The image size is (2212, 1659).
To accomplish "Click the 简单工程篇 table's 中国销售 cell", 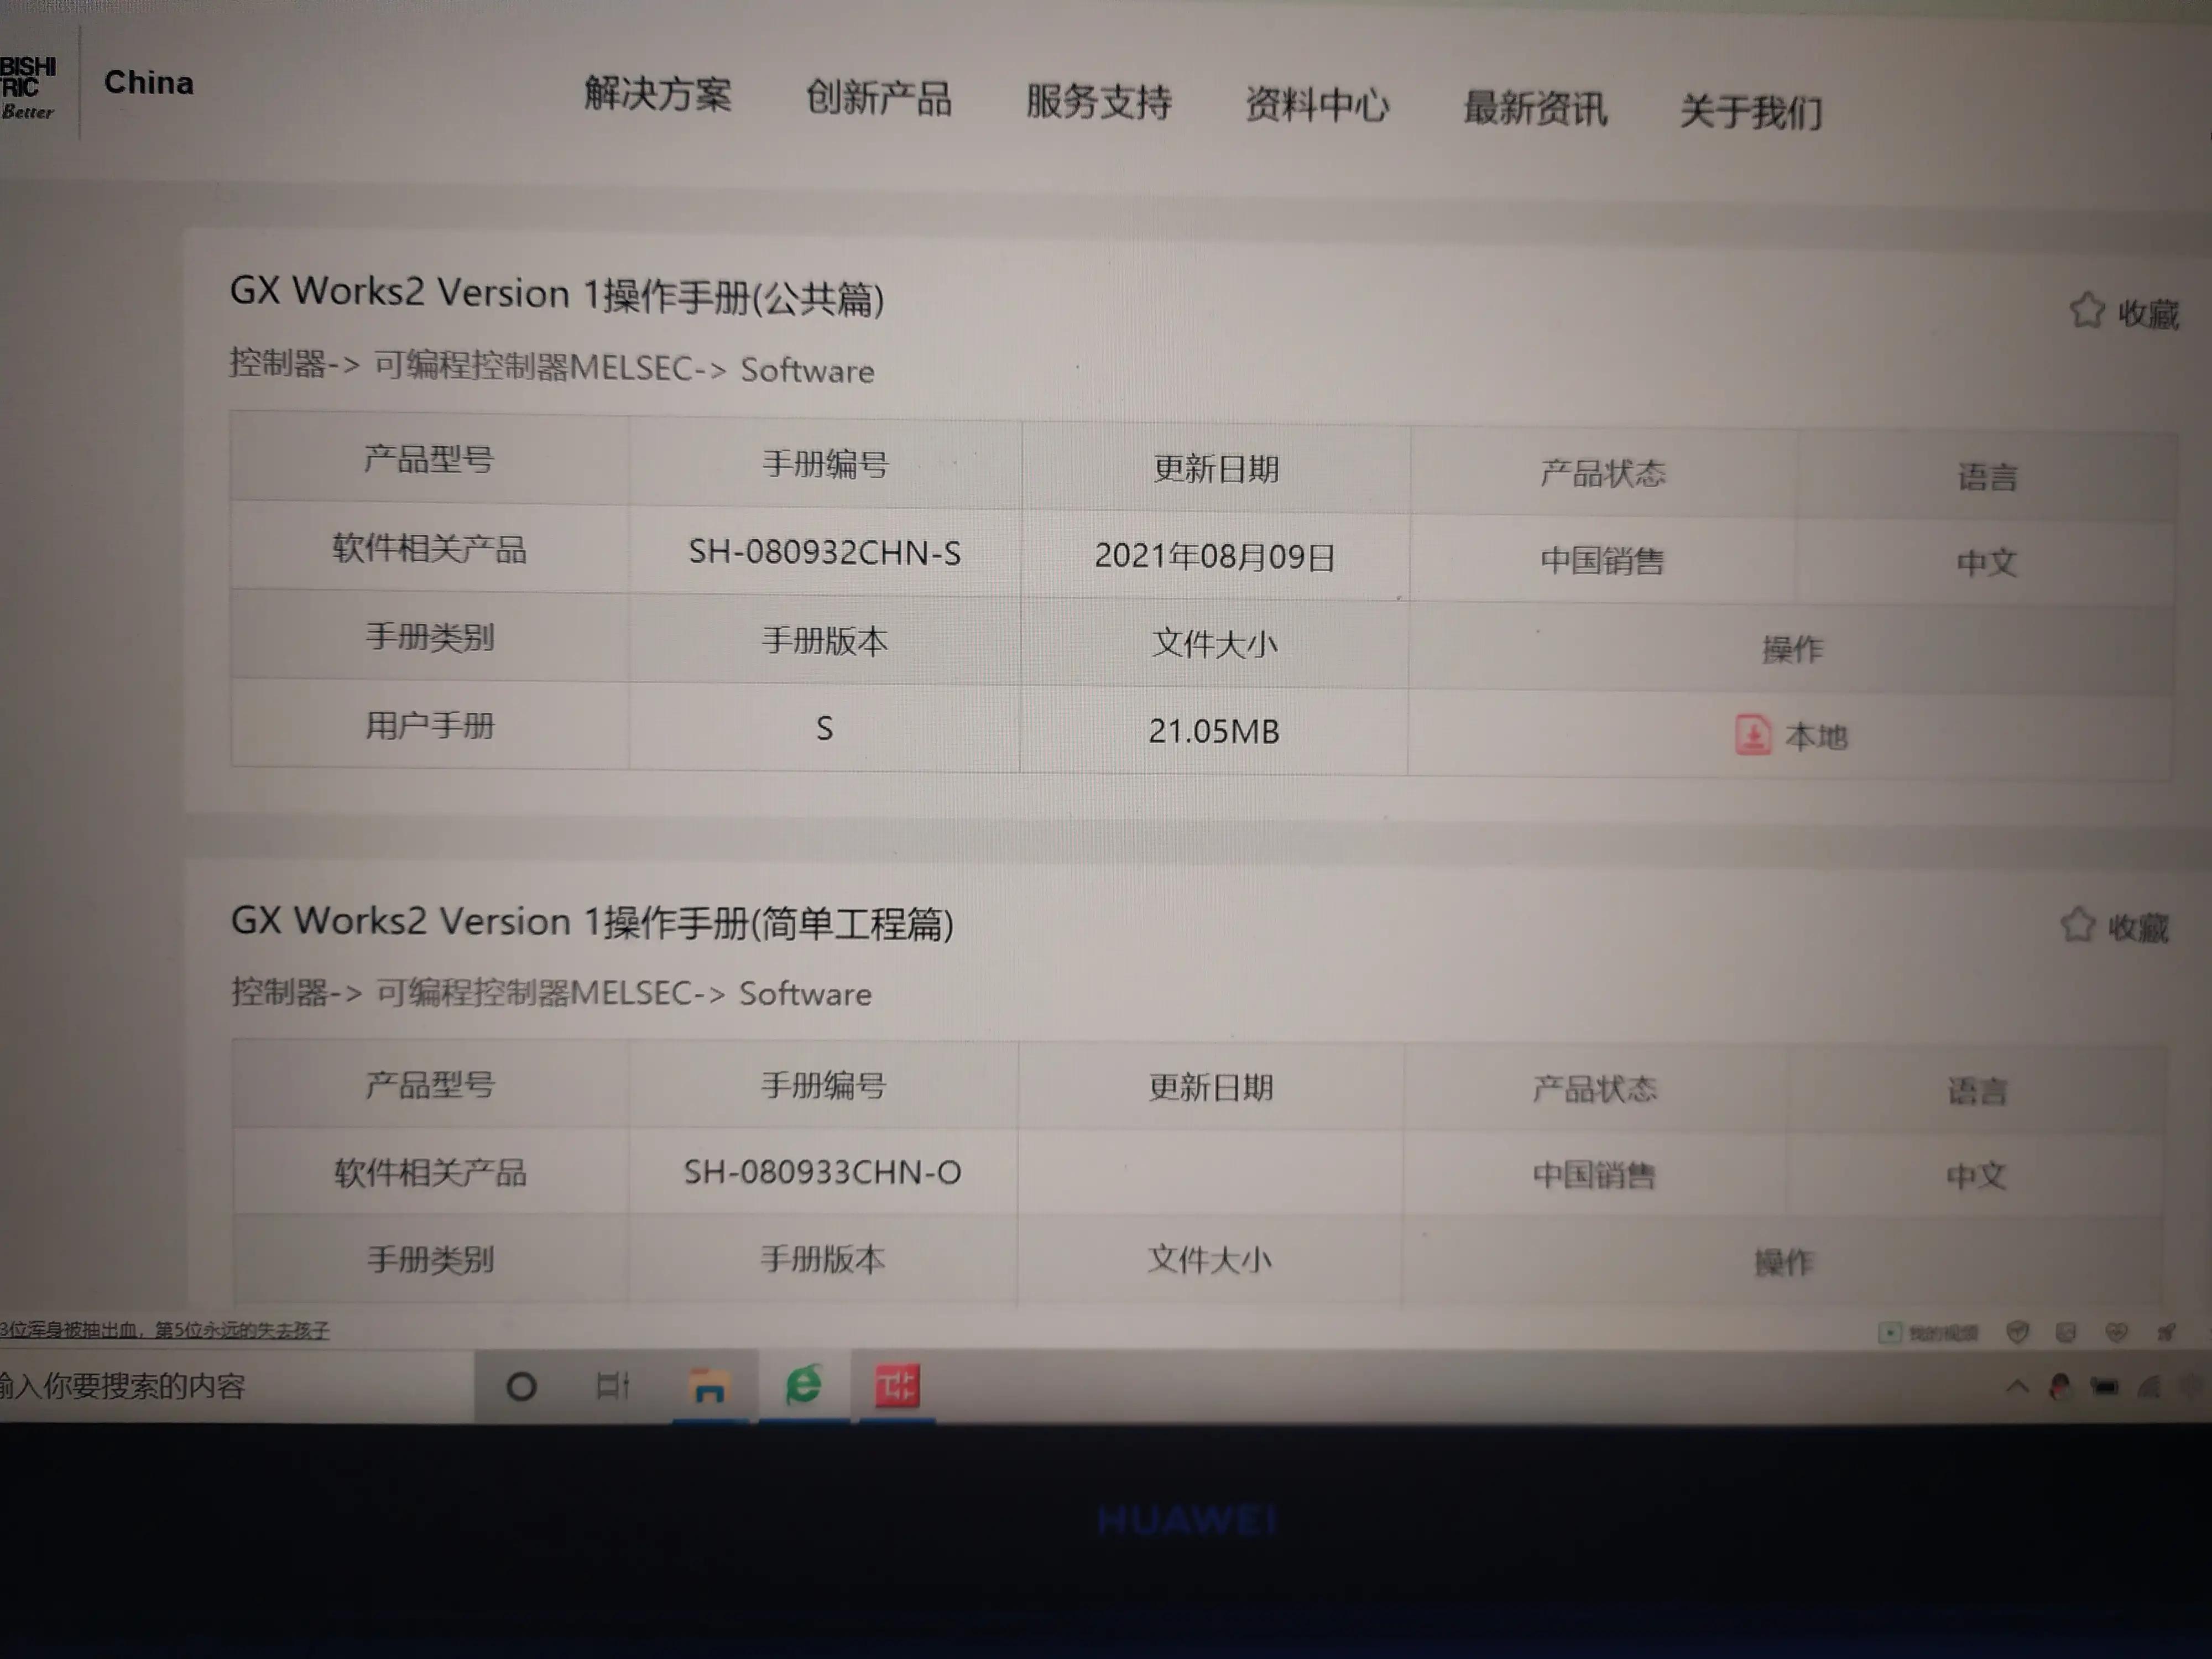I will pos(1594,1175).
